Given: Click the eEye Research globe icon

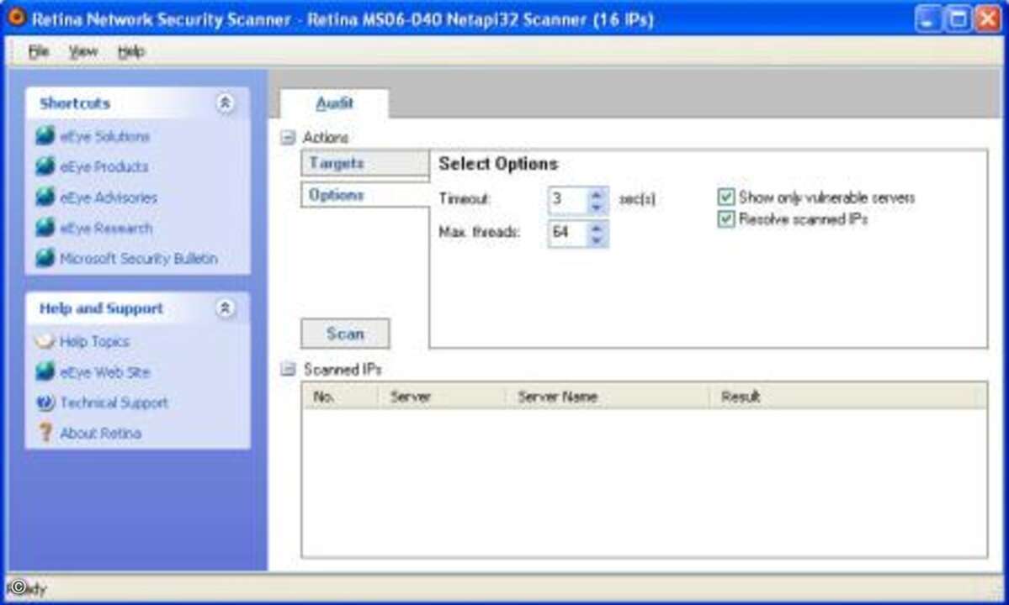Looking at the screenshot, I should click(x=45, y=228).
